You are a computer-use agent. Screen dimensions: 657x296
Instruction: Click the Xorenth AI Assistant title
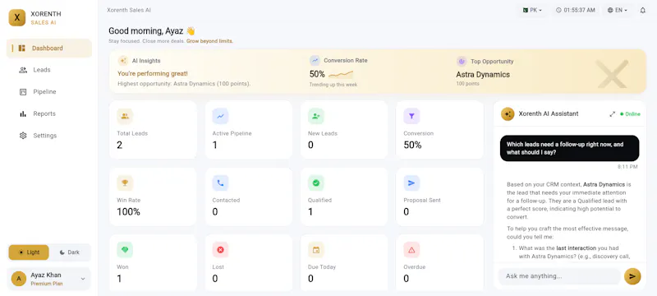549,113
